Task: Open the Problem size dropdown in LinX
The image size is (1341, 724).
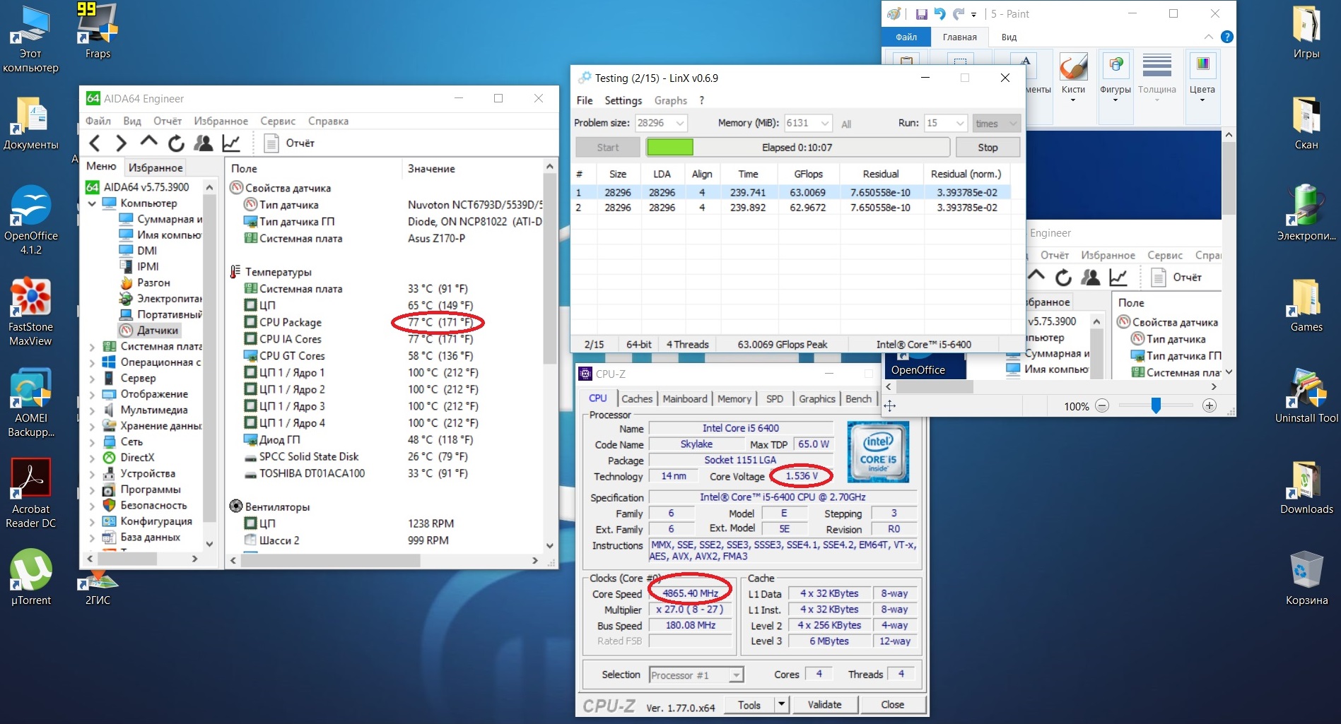Action: coord(679,123)
